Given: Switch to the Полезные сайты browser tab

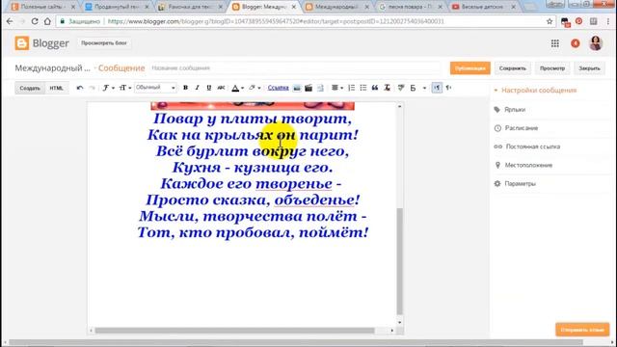Looking at the screenshot, I should [43, 7].
